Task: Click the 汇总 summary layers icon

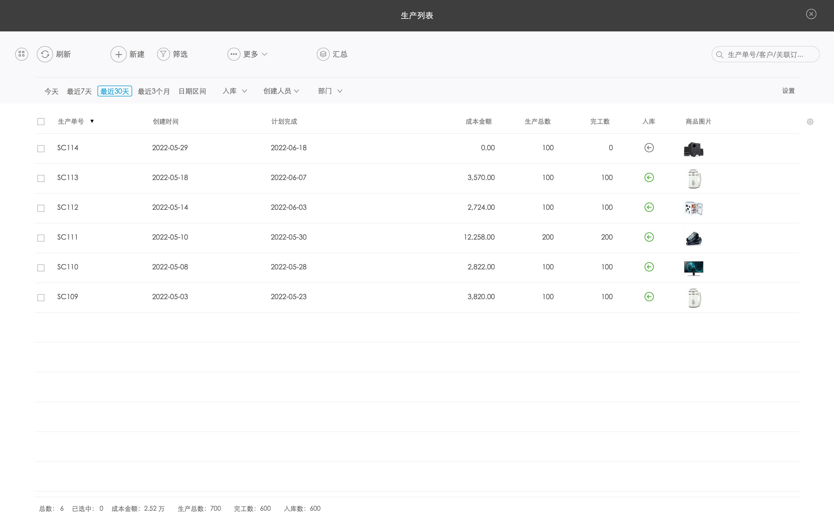Action: (323, 54)
